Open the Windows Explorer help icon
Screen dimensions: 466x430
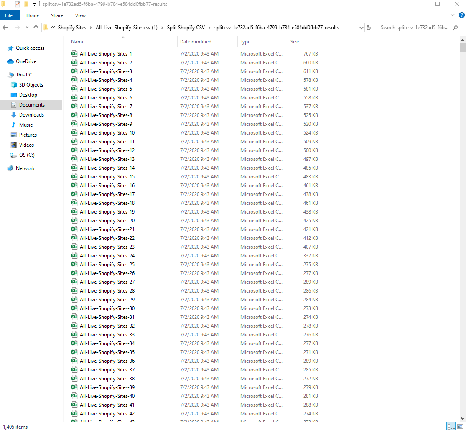coord(461,15)
